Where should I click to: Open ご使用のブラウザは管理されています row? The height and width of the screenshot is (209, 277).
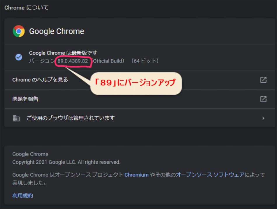[140, 118]
